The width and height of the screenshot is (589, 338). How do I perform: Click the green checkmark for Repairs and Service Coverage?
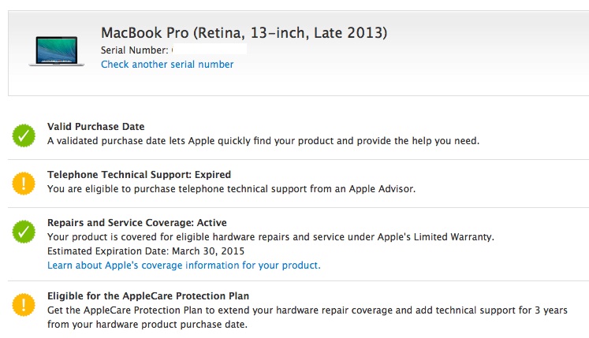tap(24, 232)
